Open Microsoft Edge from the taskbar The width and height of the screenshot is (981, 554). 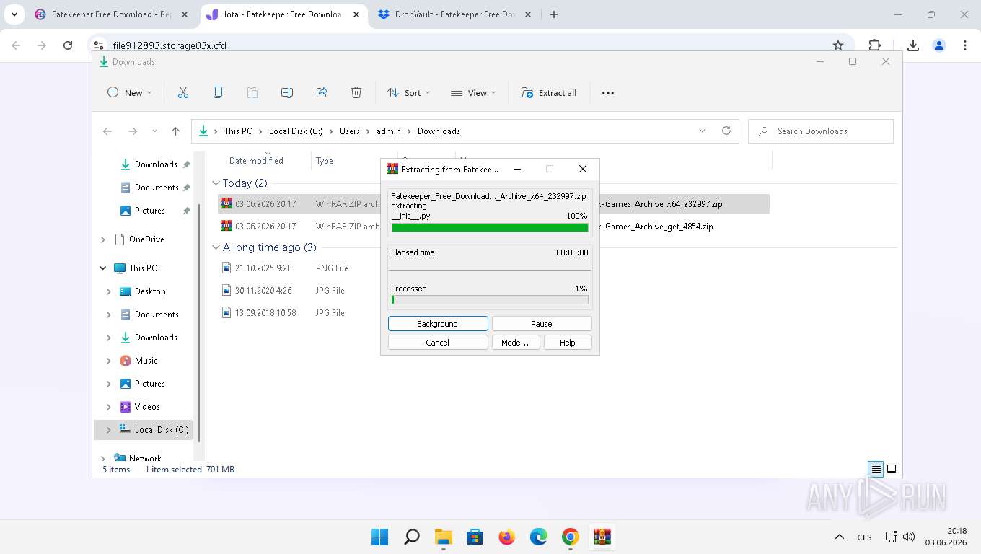[539, 537]
